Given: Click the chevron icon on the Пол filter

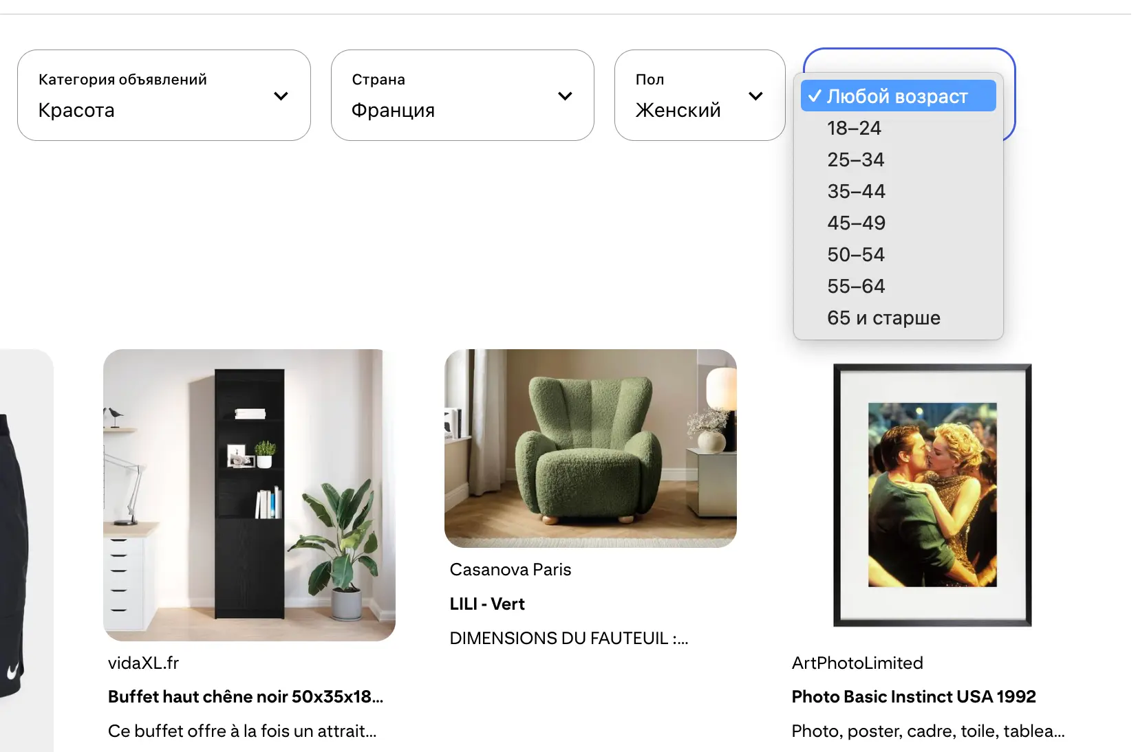Looking at the screenshot, I should click(756, 96).
